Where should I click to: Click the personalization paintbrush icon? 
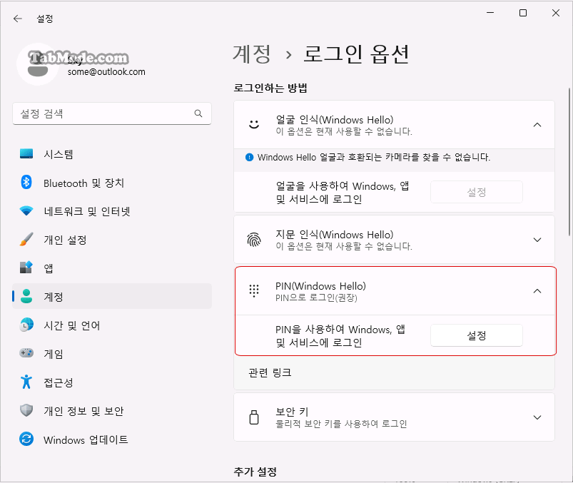coord(26,239)
